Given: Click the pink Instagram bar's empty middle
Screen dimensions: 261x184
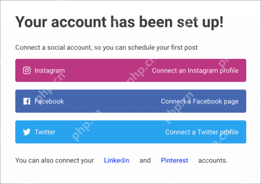Looking at the screenshot, I should coord(108,70).
